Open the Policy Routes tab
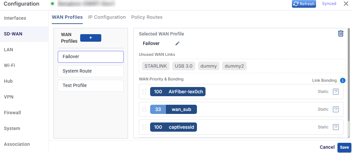Viewport: 352px width, 153px height. (147, 17)
